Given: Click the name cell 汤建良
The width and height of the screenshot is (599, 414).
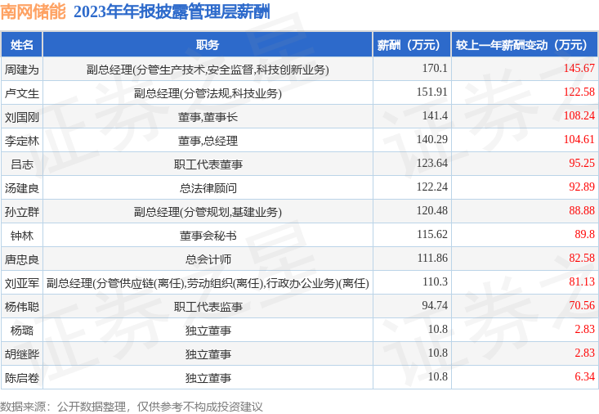Looking at the screenshot, I should click(x=22, y=188).
